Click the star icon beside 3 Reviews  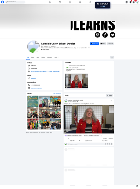click(x=29, y=66)
